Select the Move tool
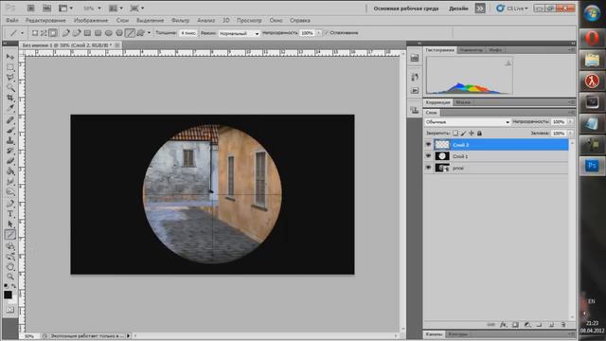 coord(10,57)
